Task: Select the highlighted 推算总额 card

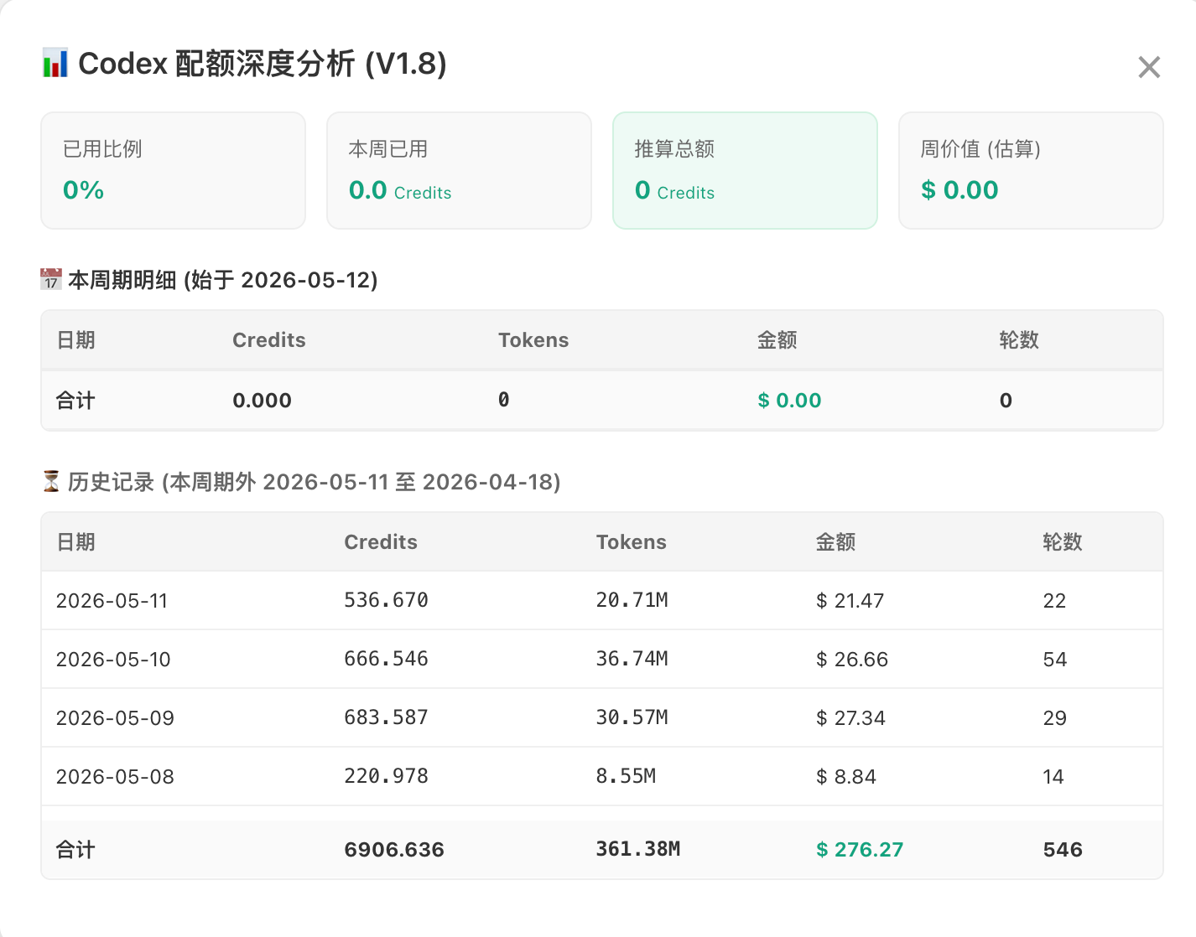Action: point(745,170)
